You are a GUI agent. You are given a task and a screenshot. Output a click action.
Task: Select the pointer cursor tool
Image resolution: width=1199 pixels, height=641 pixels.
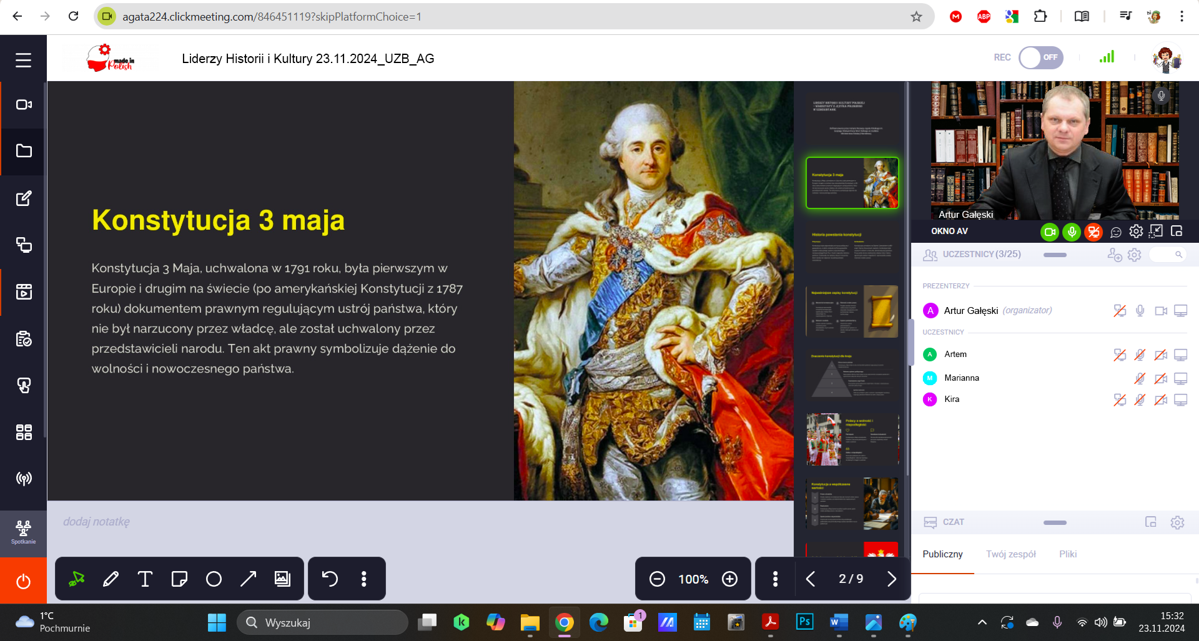click(x=77, y=579)
